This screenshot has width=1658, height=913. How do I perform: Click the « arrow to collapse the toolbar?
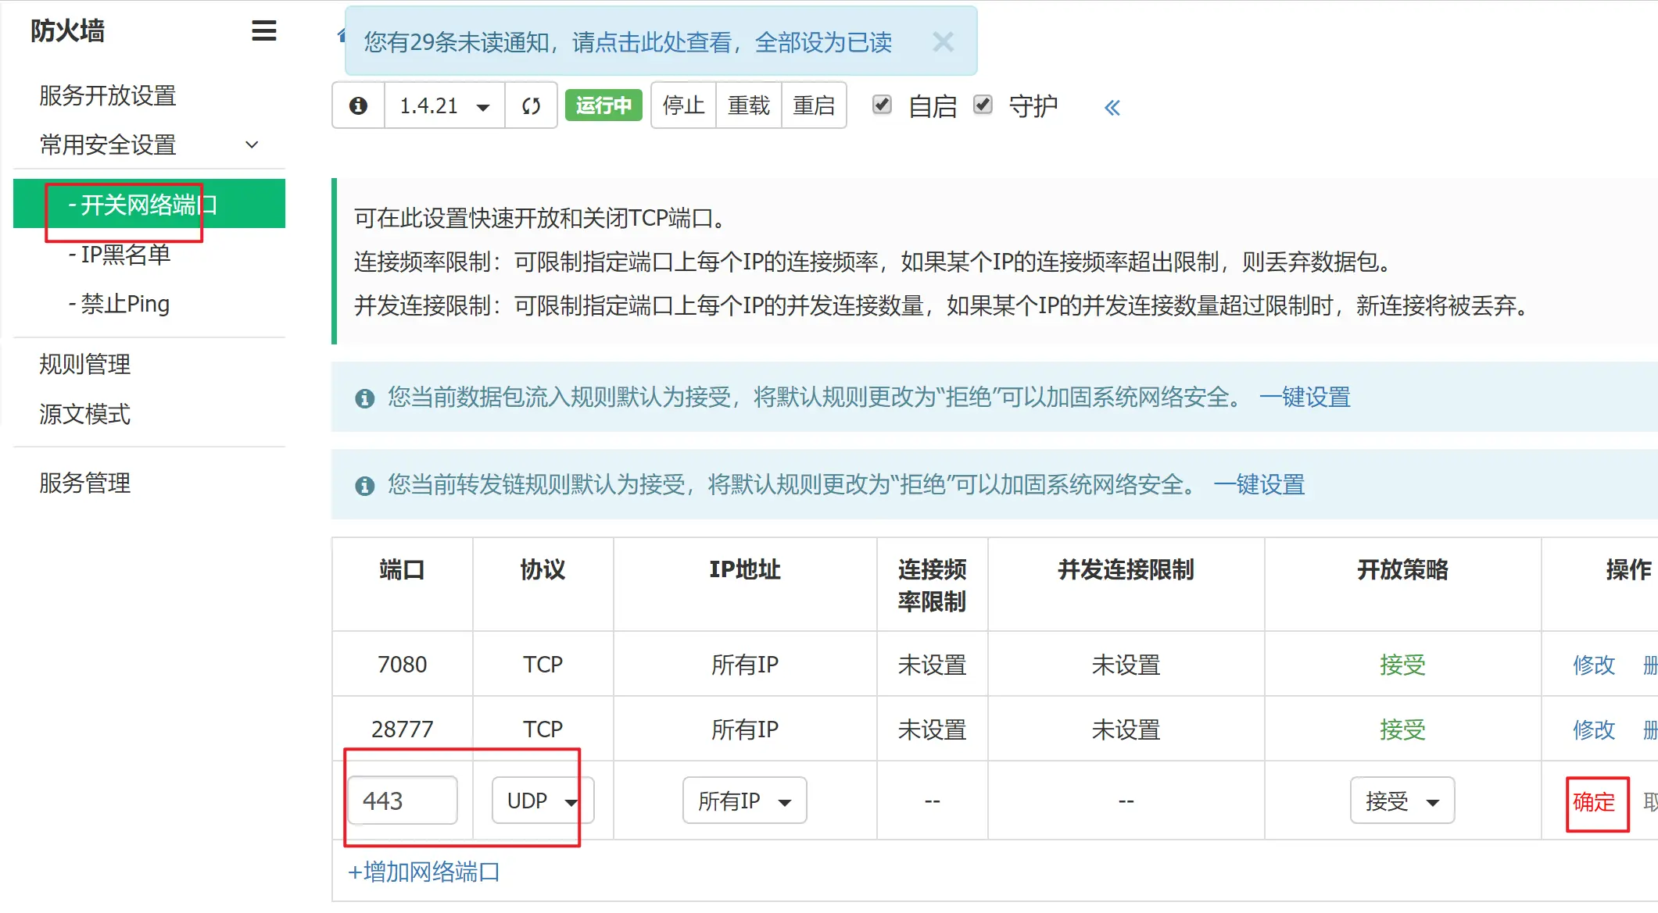point(1112,108)
